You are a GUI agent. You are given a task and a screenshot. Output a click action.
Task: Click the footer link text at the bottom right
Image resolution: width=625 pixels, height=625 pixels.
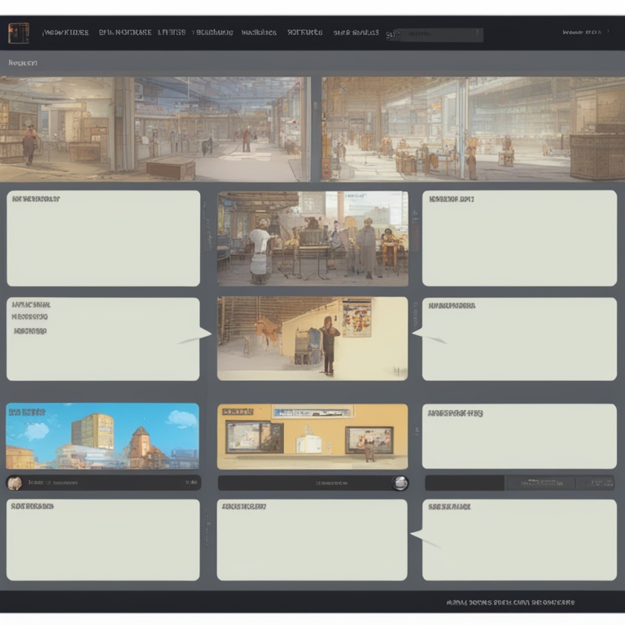tap(510, 603)
